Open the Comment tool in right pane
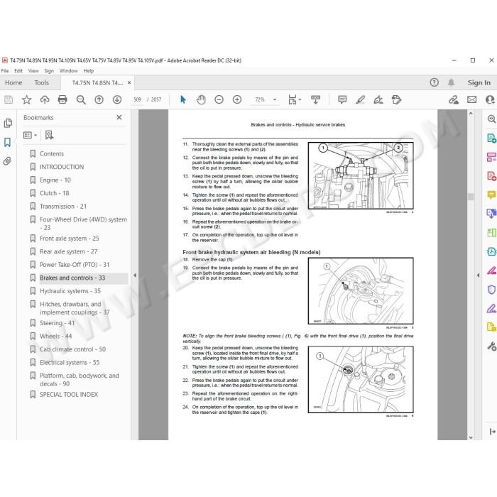 (x=491, y=195)
